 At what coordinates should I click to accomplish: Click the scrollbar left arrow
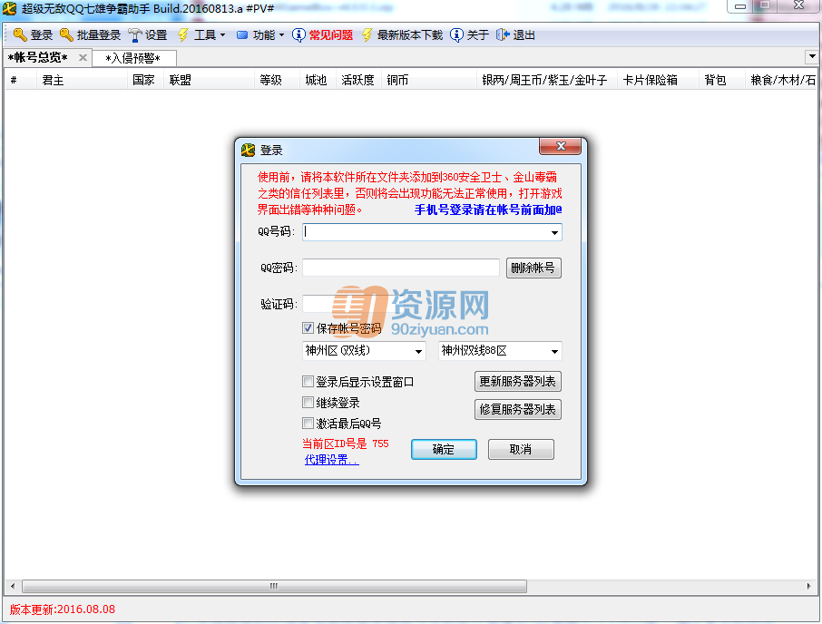(13, 586)
